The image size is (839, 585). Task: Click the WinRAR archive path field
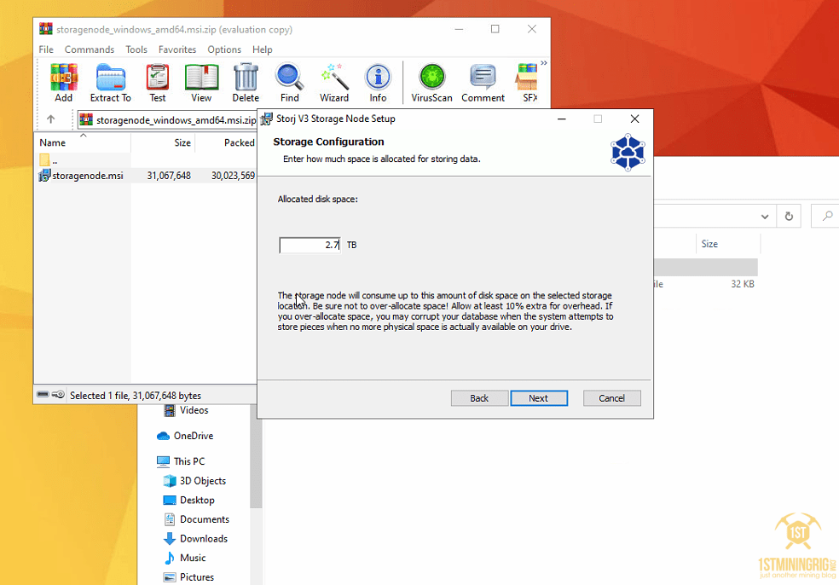167,120
